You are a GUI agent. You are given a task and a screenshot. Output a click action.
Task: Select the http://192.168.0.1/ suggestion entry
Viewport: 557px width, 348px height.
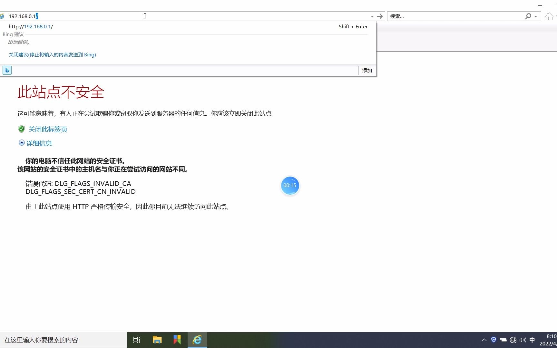click(31, 26)
